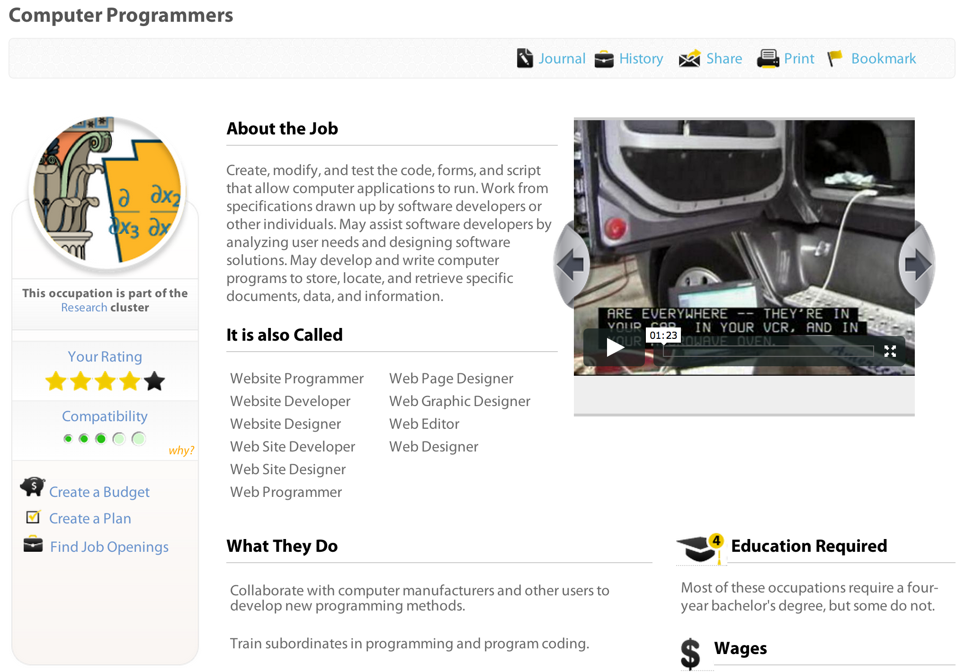Screen dimensions: 965x672
Task: Open the Share link
Action: click(724, 58)
